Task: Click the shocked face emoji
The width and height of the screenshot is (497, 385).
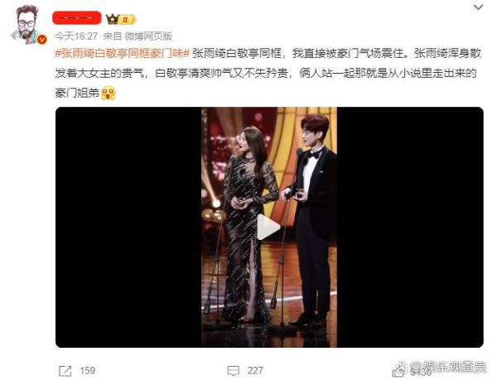Action: pyautogui.click(x=109, y=94)
